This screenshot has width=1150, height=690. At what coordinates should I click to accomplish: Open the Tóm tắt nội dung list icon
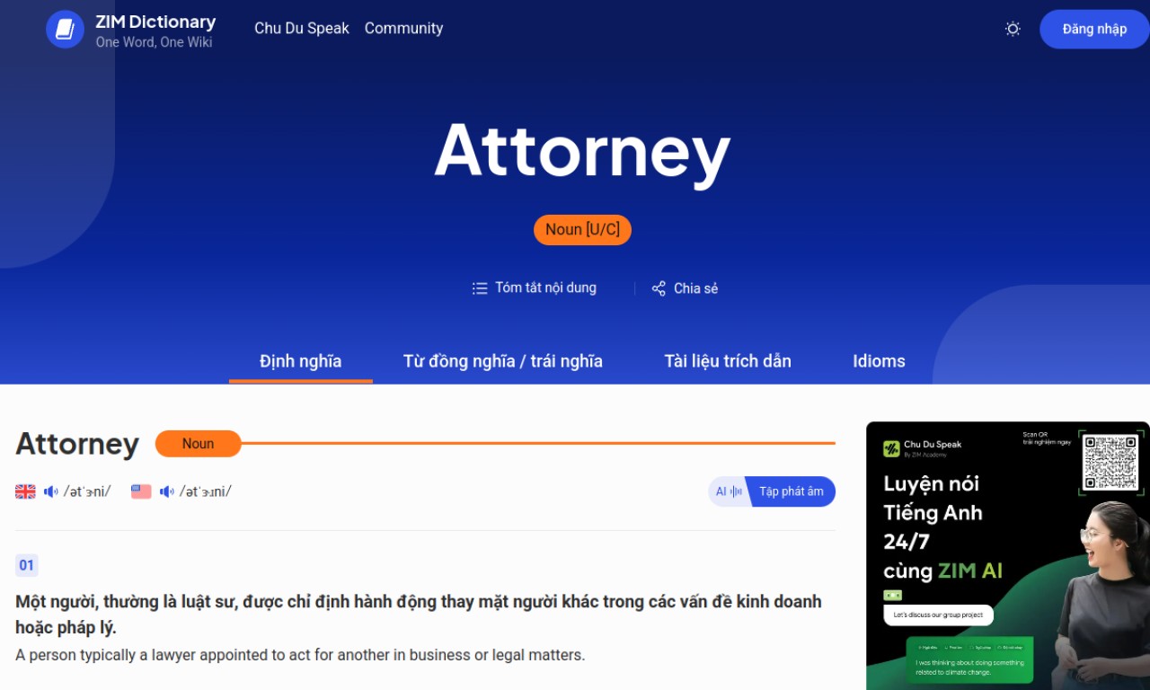(480, 288)
